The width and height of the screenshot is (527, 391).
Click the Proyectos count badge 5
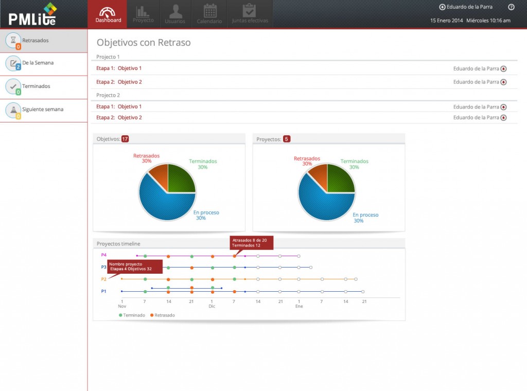[286, 139]
